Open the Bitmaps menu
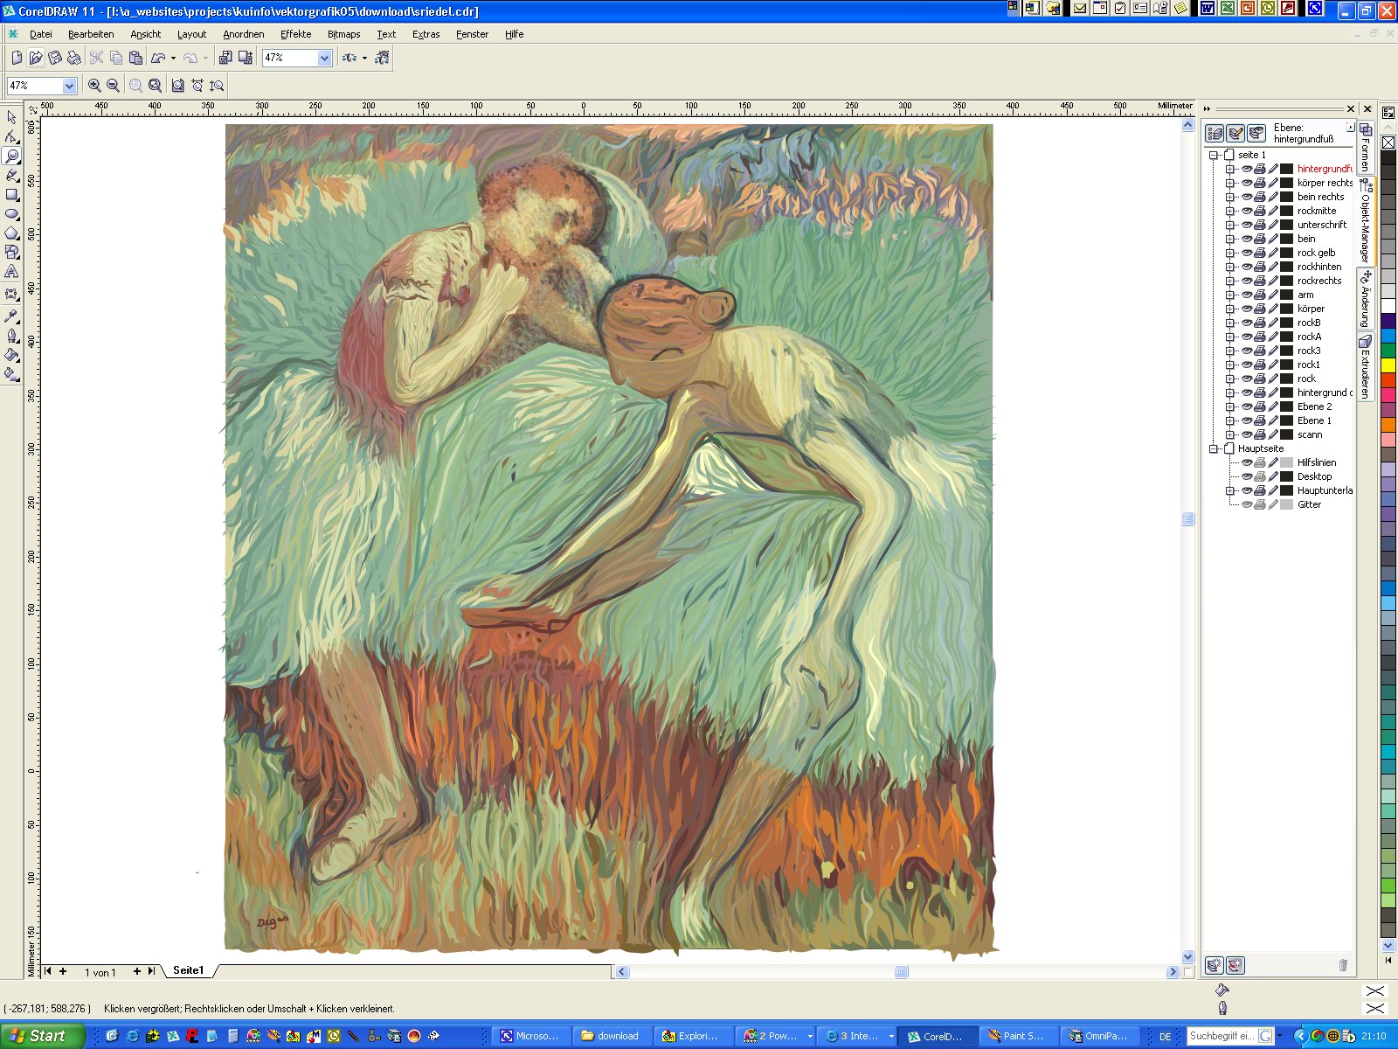This screenshot has height=1049, width=1398. coord(343,34)
